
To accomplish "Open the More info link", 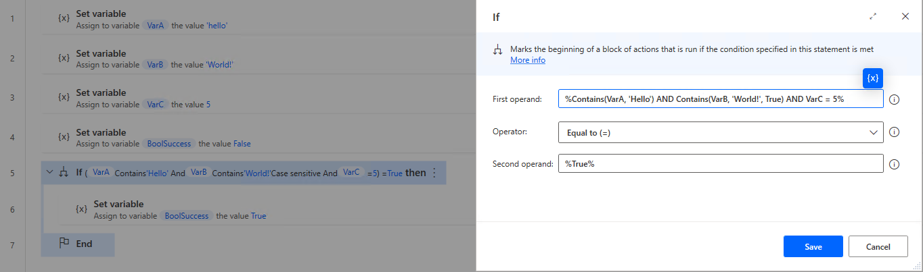I will pyautogui.click(x=528, y=60).
